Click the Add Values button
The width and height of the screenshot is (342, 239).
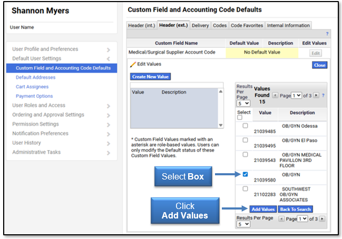(x=263, y=210)
